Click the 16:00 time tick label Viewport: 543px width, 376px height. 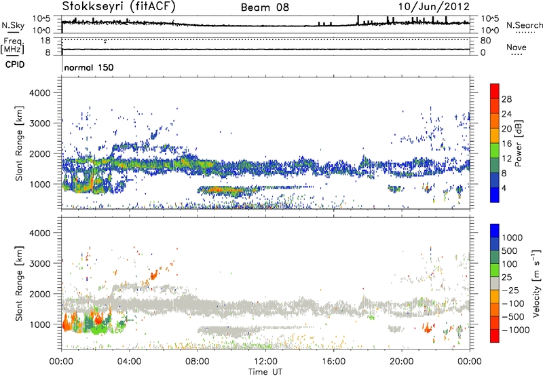coord(333,362)
